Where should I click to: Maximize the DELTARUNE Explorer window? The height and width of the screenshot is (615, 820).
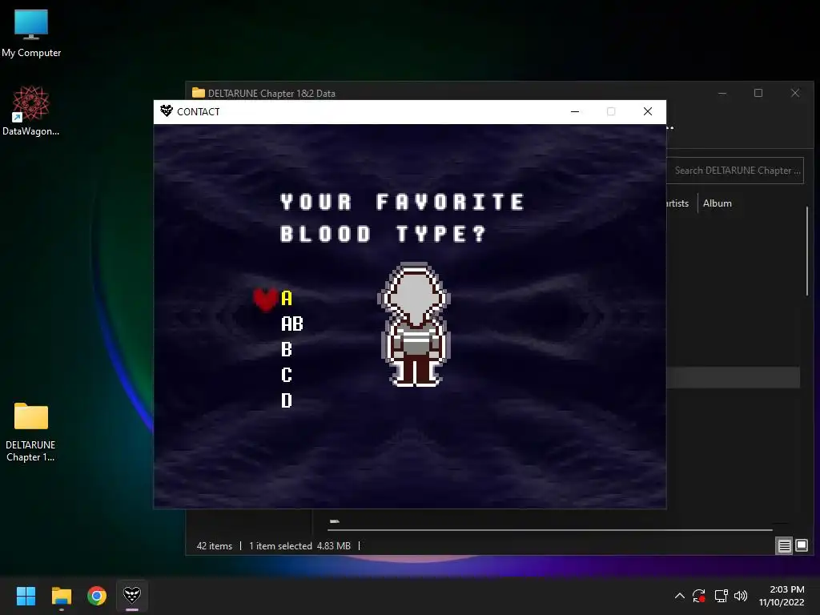pyautogui.click(x=758, y=93)
